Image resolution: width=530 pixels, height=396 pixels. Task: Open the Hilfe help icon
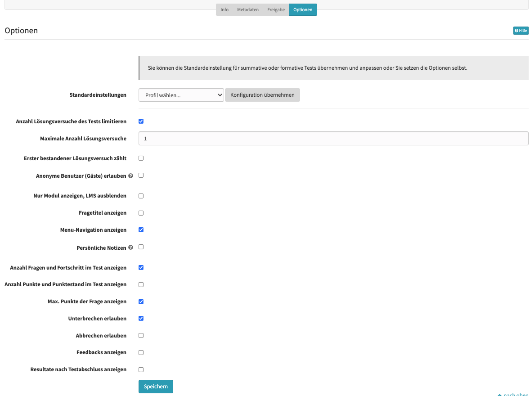click(521, 30)
